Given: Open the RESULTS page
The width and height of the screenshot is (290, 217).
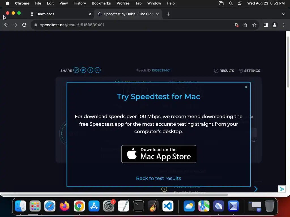Looking at the screenshot, I should coord(224,71).
